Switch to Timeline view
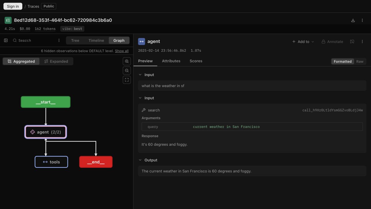The image size is (371, 209). tap(96, 40)
